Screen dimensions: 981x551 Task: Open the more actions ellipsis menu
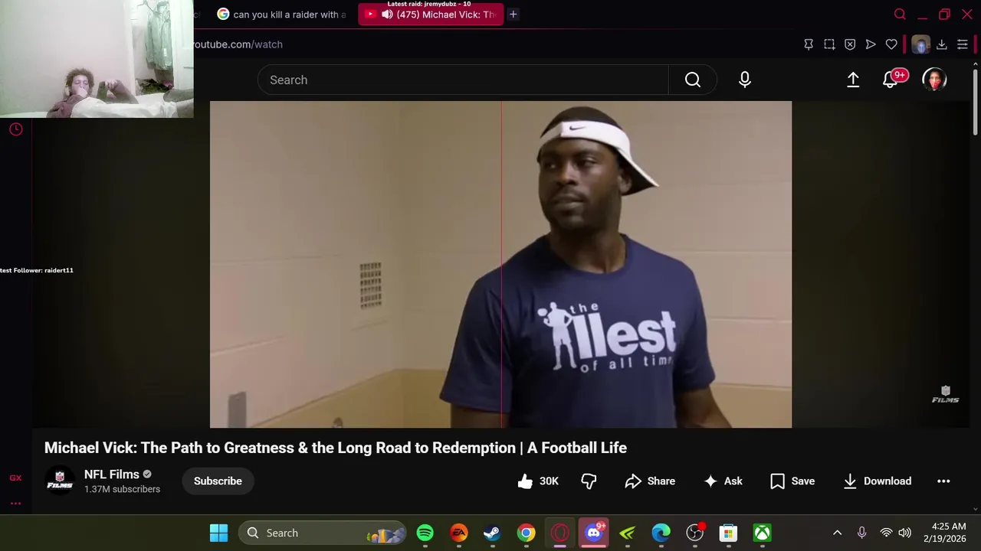point(943,481)
